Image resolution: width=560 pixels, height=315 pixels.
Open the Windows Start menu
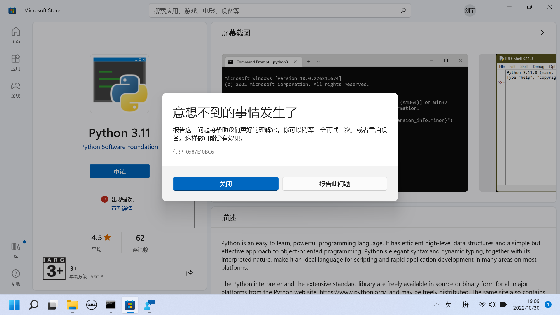pyautogui.click(x=14, y=305)
